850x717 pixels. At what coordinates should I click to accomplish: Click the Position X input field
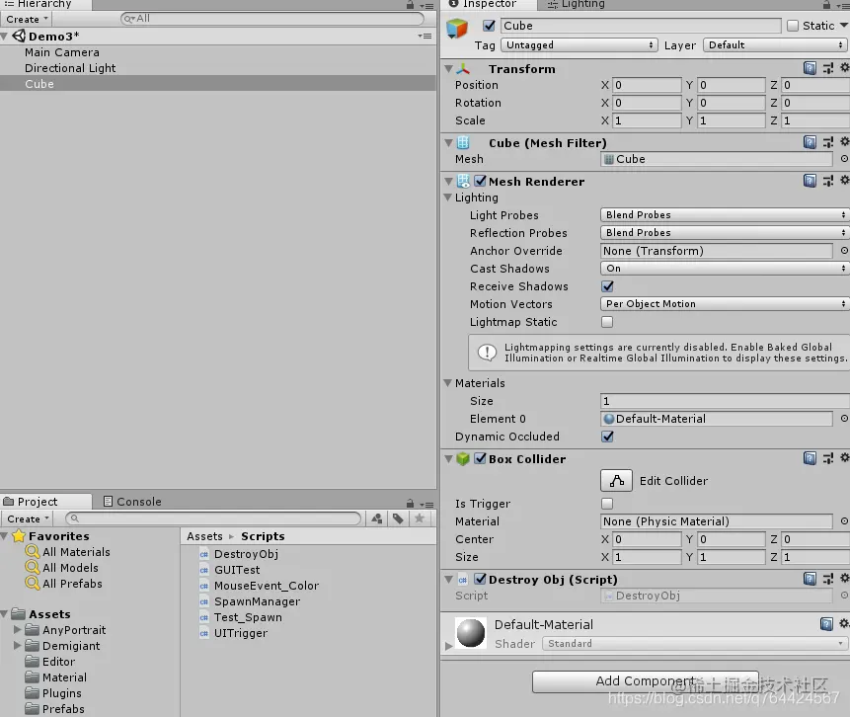point(647,85)
